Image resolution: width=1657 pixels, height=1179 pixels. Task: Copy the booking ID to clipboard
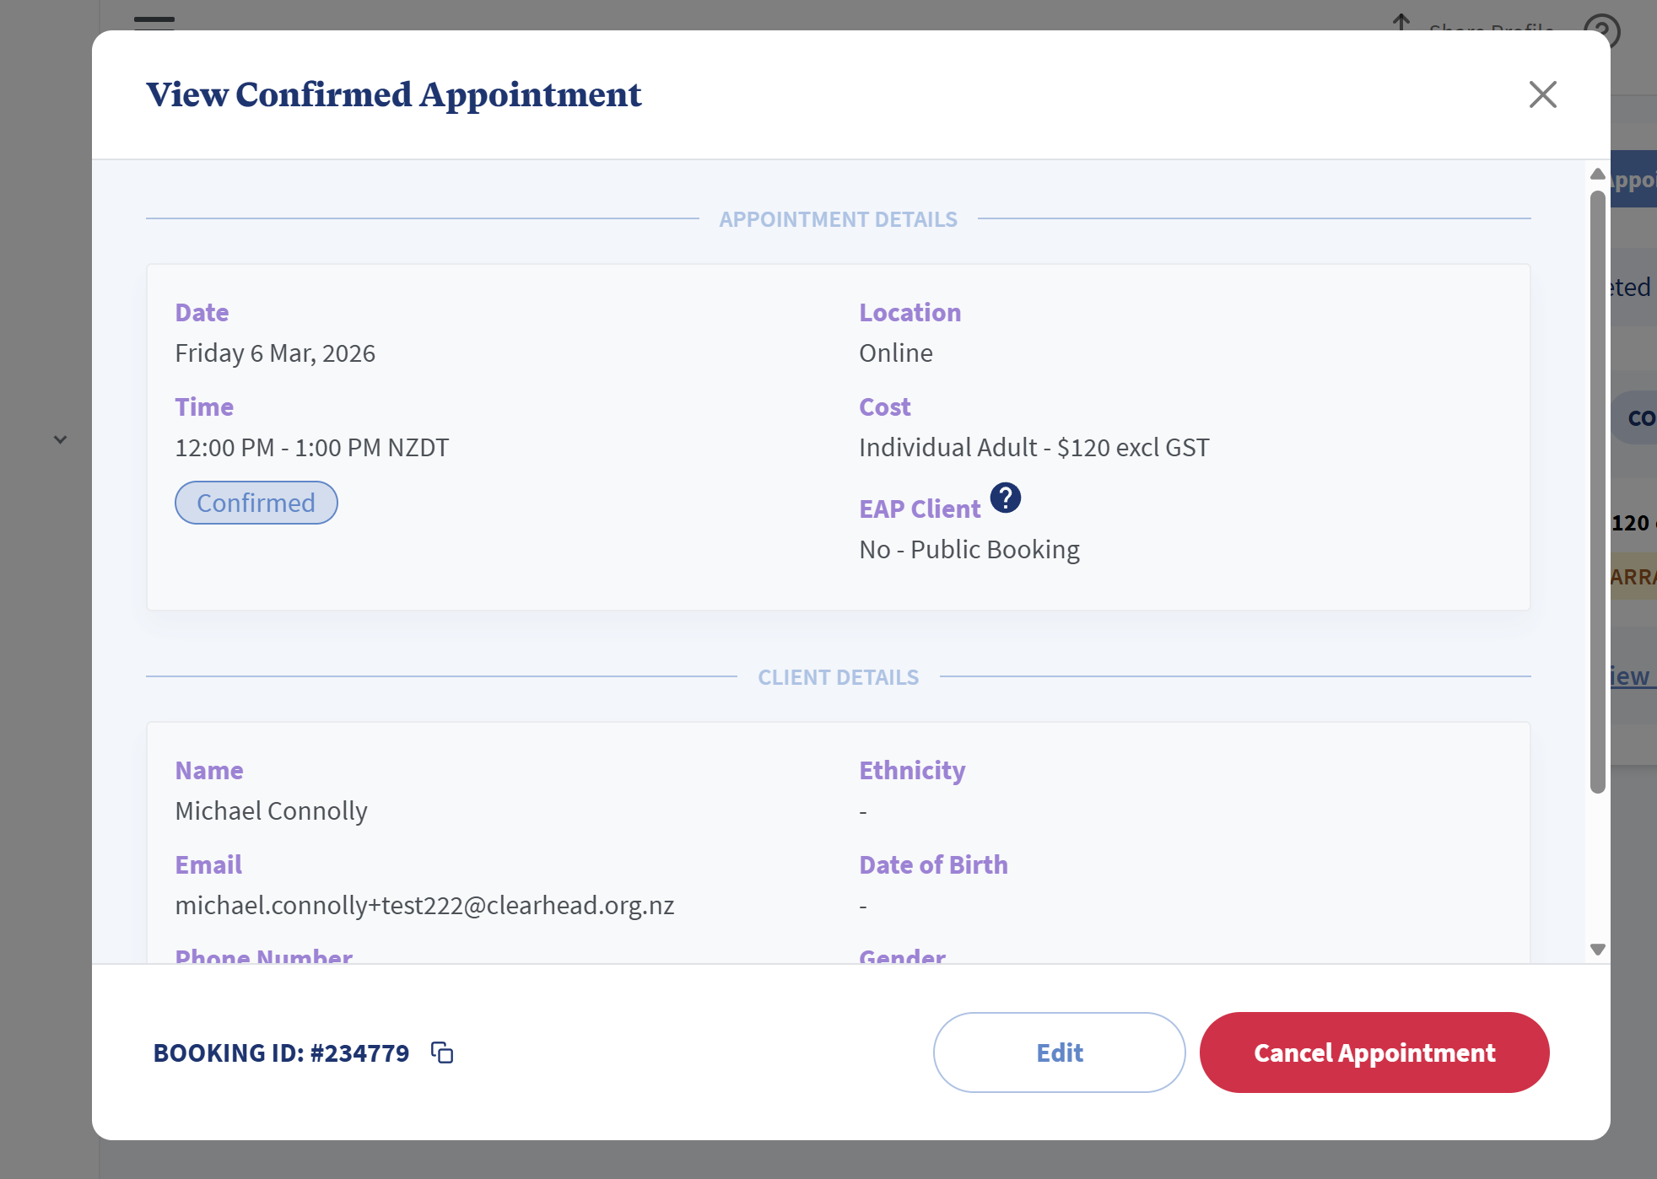[x=442, y=1052]
